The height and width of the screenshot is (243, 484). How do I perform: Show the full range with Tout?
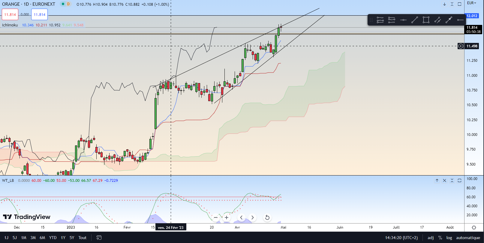click(x=83, y=238)
